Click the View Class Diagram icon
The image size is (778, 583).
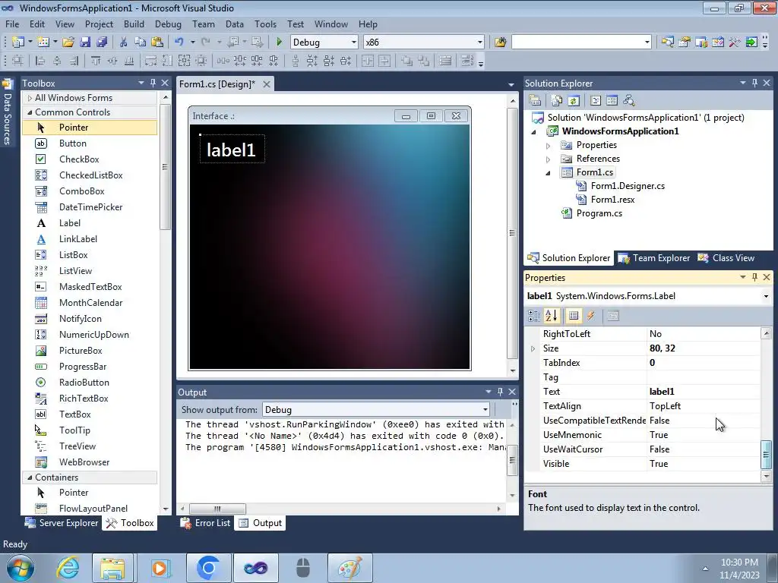[x=628, y=100]
